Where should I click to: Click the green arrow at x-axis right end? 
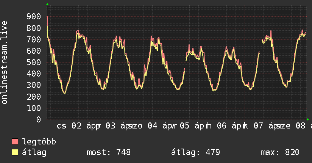coord(308,119)
